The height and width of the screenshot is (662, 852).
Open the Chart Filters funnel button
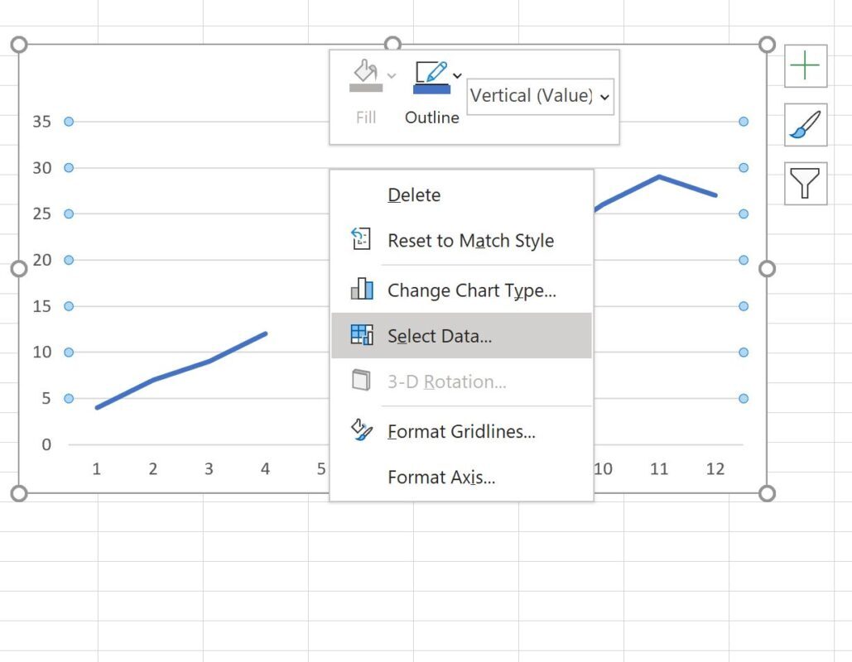[805, 183]
